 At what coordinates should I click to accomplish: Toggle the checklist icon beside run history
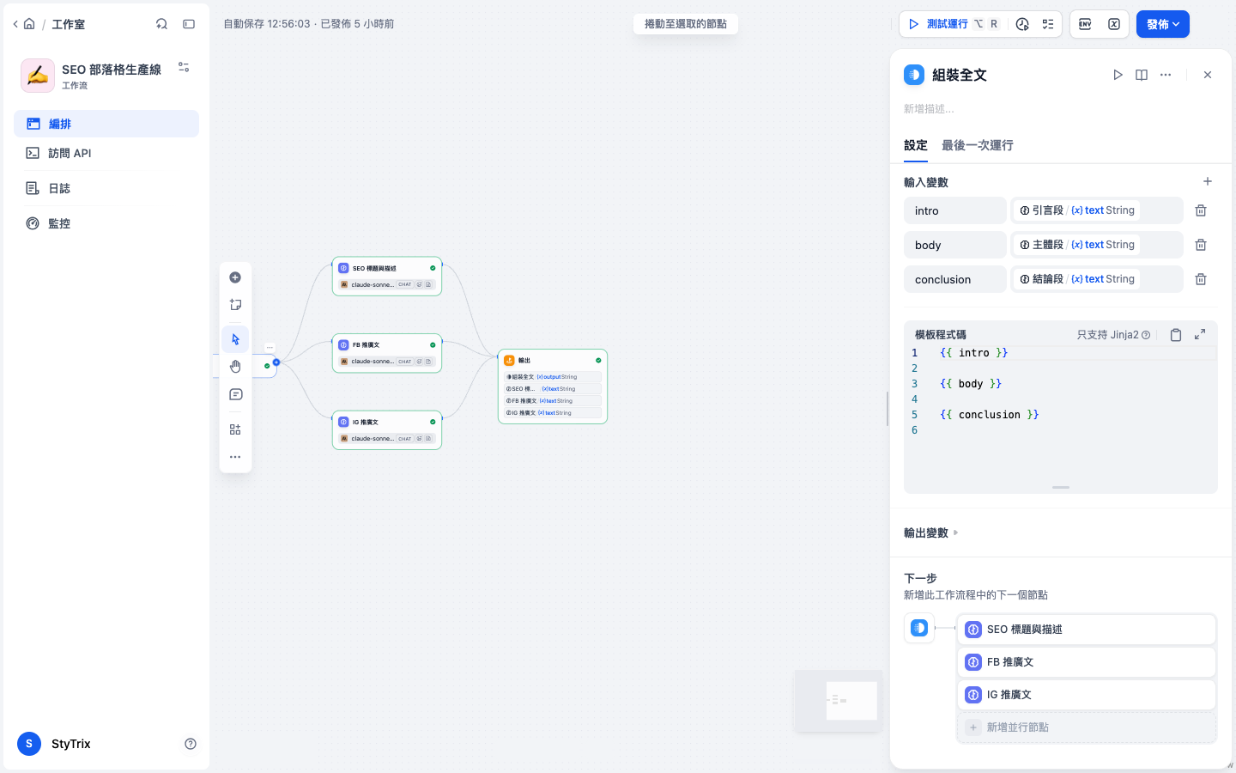point(1048,24)
